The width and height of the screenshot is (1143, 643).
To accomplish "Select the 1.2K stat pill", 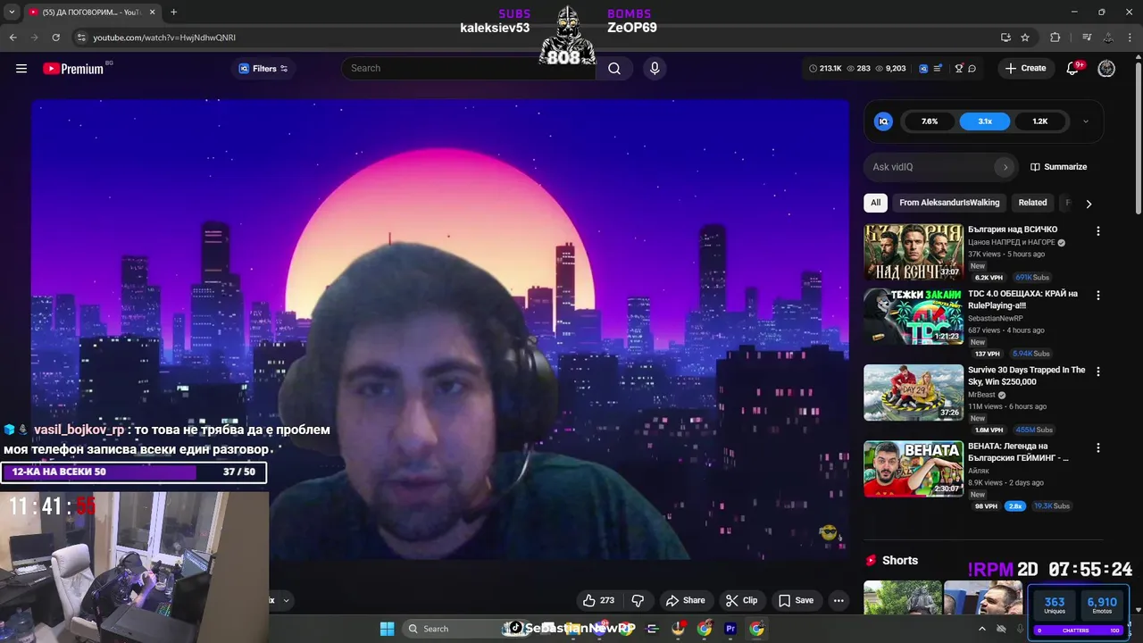I will (x=1040, y=121).
